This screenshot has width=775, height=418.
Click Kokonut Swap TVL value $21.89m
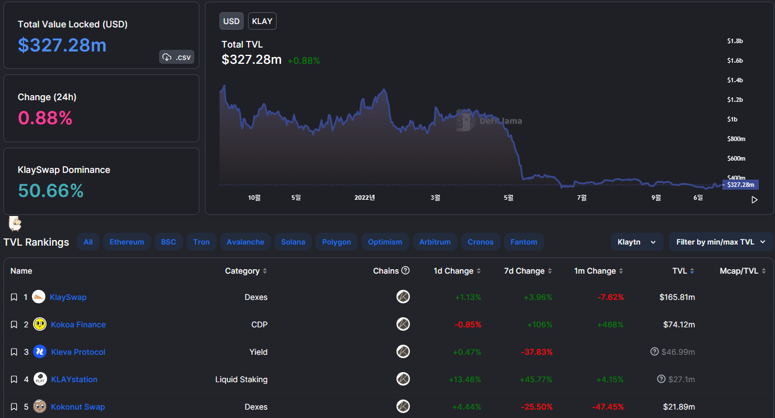coord(679,407)
